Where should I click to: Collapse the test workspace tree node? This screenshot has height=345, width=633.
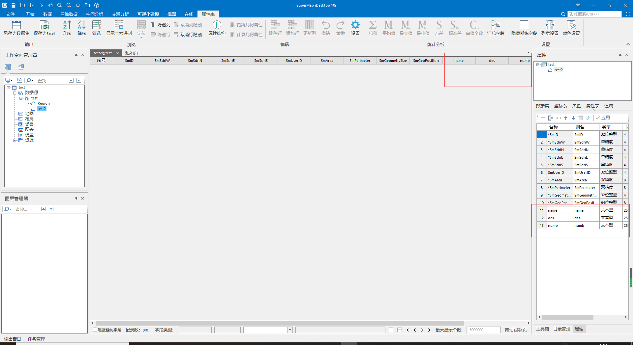(x=8, y=88)
